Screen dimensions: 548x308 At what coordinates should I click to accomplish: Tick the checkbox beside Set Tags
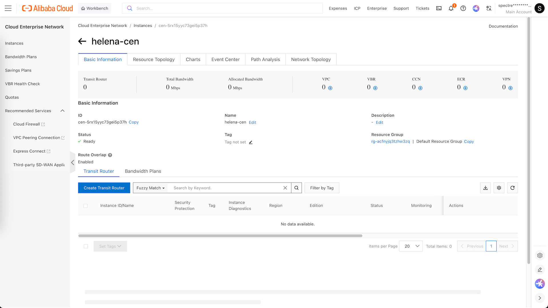86,246
